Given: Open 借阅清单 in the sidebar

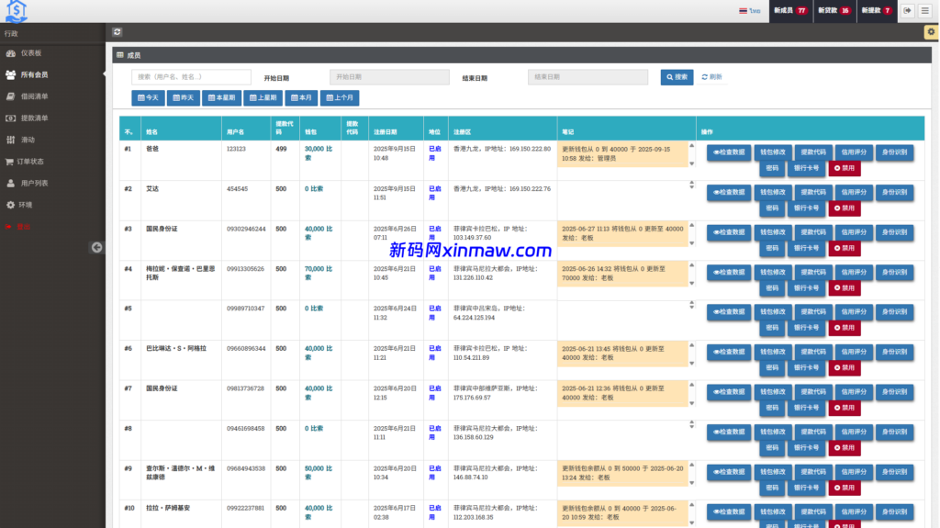Looking at the screenshot, I should (x=34, y=96).
